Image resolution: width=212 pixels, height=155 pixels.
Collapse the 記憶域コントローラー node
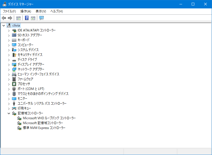click(x=9, y=114)
